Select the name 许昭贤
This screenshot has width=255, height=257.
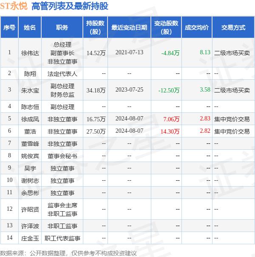tap(30, 210)
